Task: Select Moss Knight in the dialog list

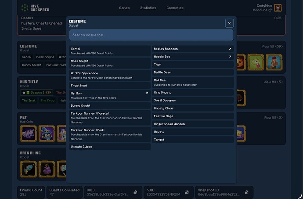Action: (x=110, y=63)
